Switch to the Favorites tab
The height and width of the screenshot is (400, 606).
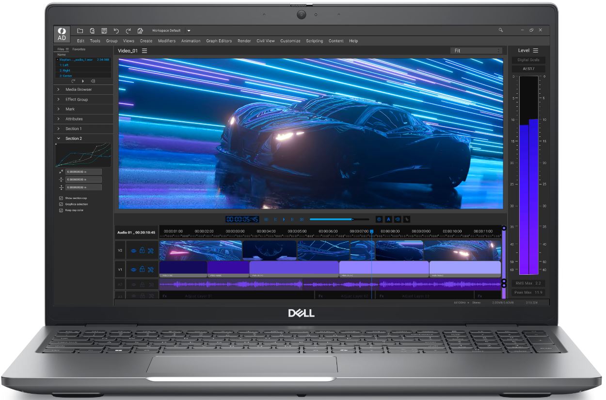pos(79,50)
